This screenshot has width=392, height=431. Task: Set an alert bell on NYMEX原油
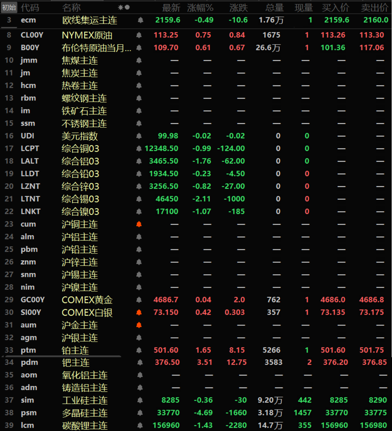coord(139,35)
